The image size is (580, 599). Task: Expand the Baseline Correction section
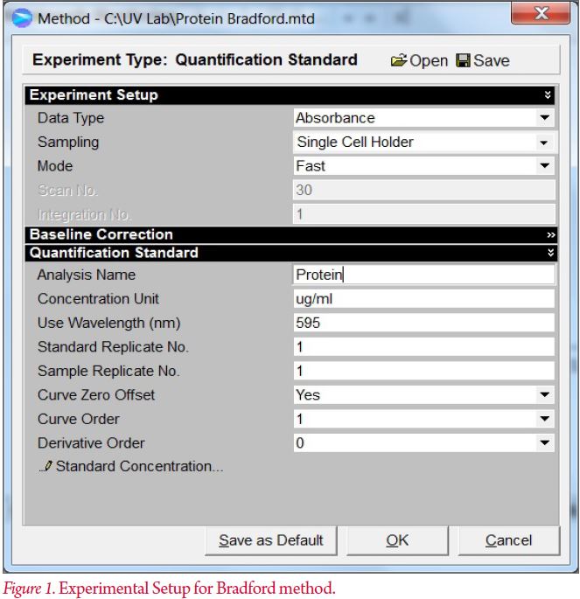click(549, 234)
